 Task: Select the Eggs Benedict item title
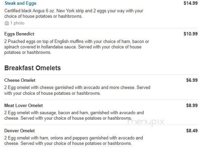pyautogui.click(x=19, y=34)
